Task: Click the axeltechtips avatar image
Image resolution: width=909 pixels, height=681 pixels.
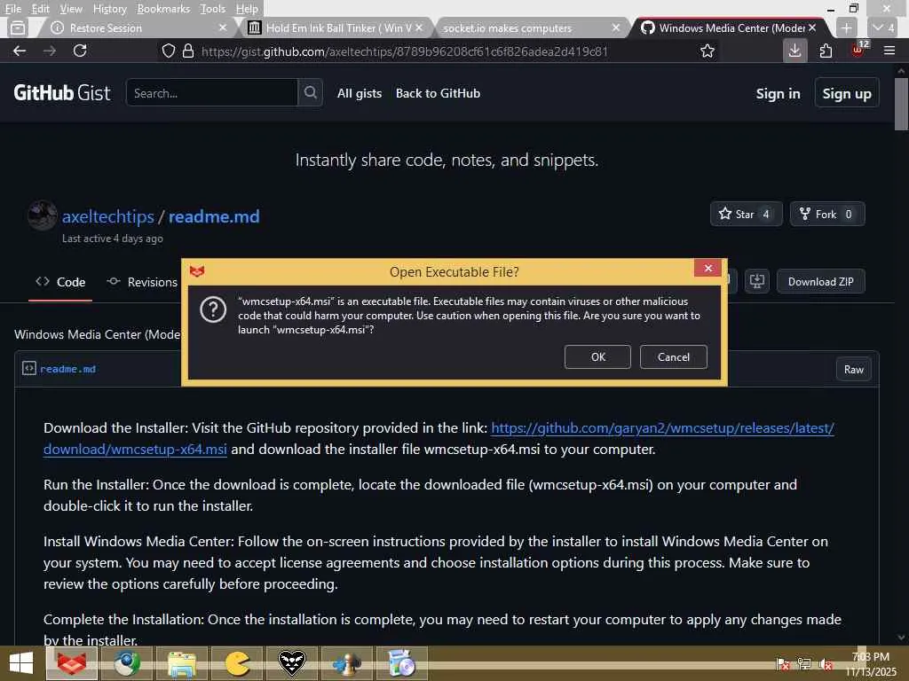Action: [43, 215]
